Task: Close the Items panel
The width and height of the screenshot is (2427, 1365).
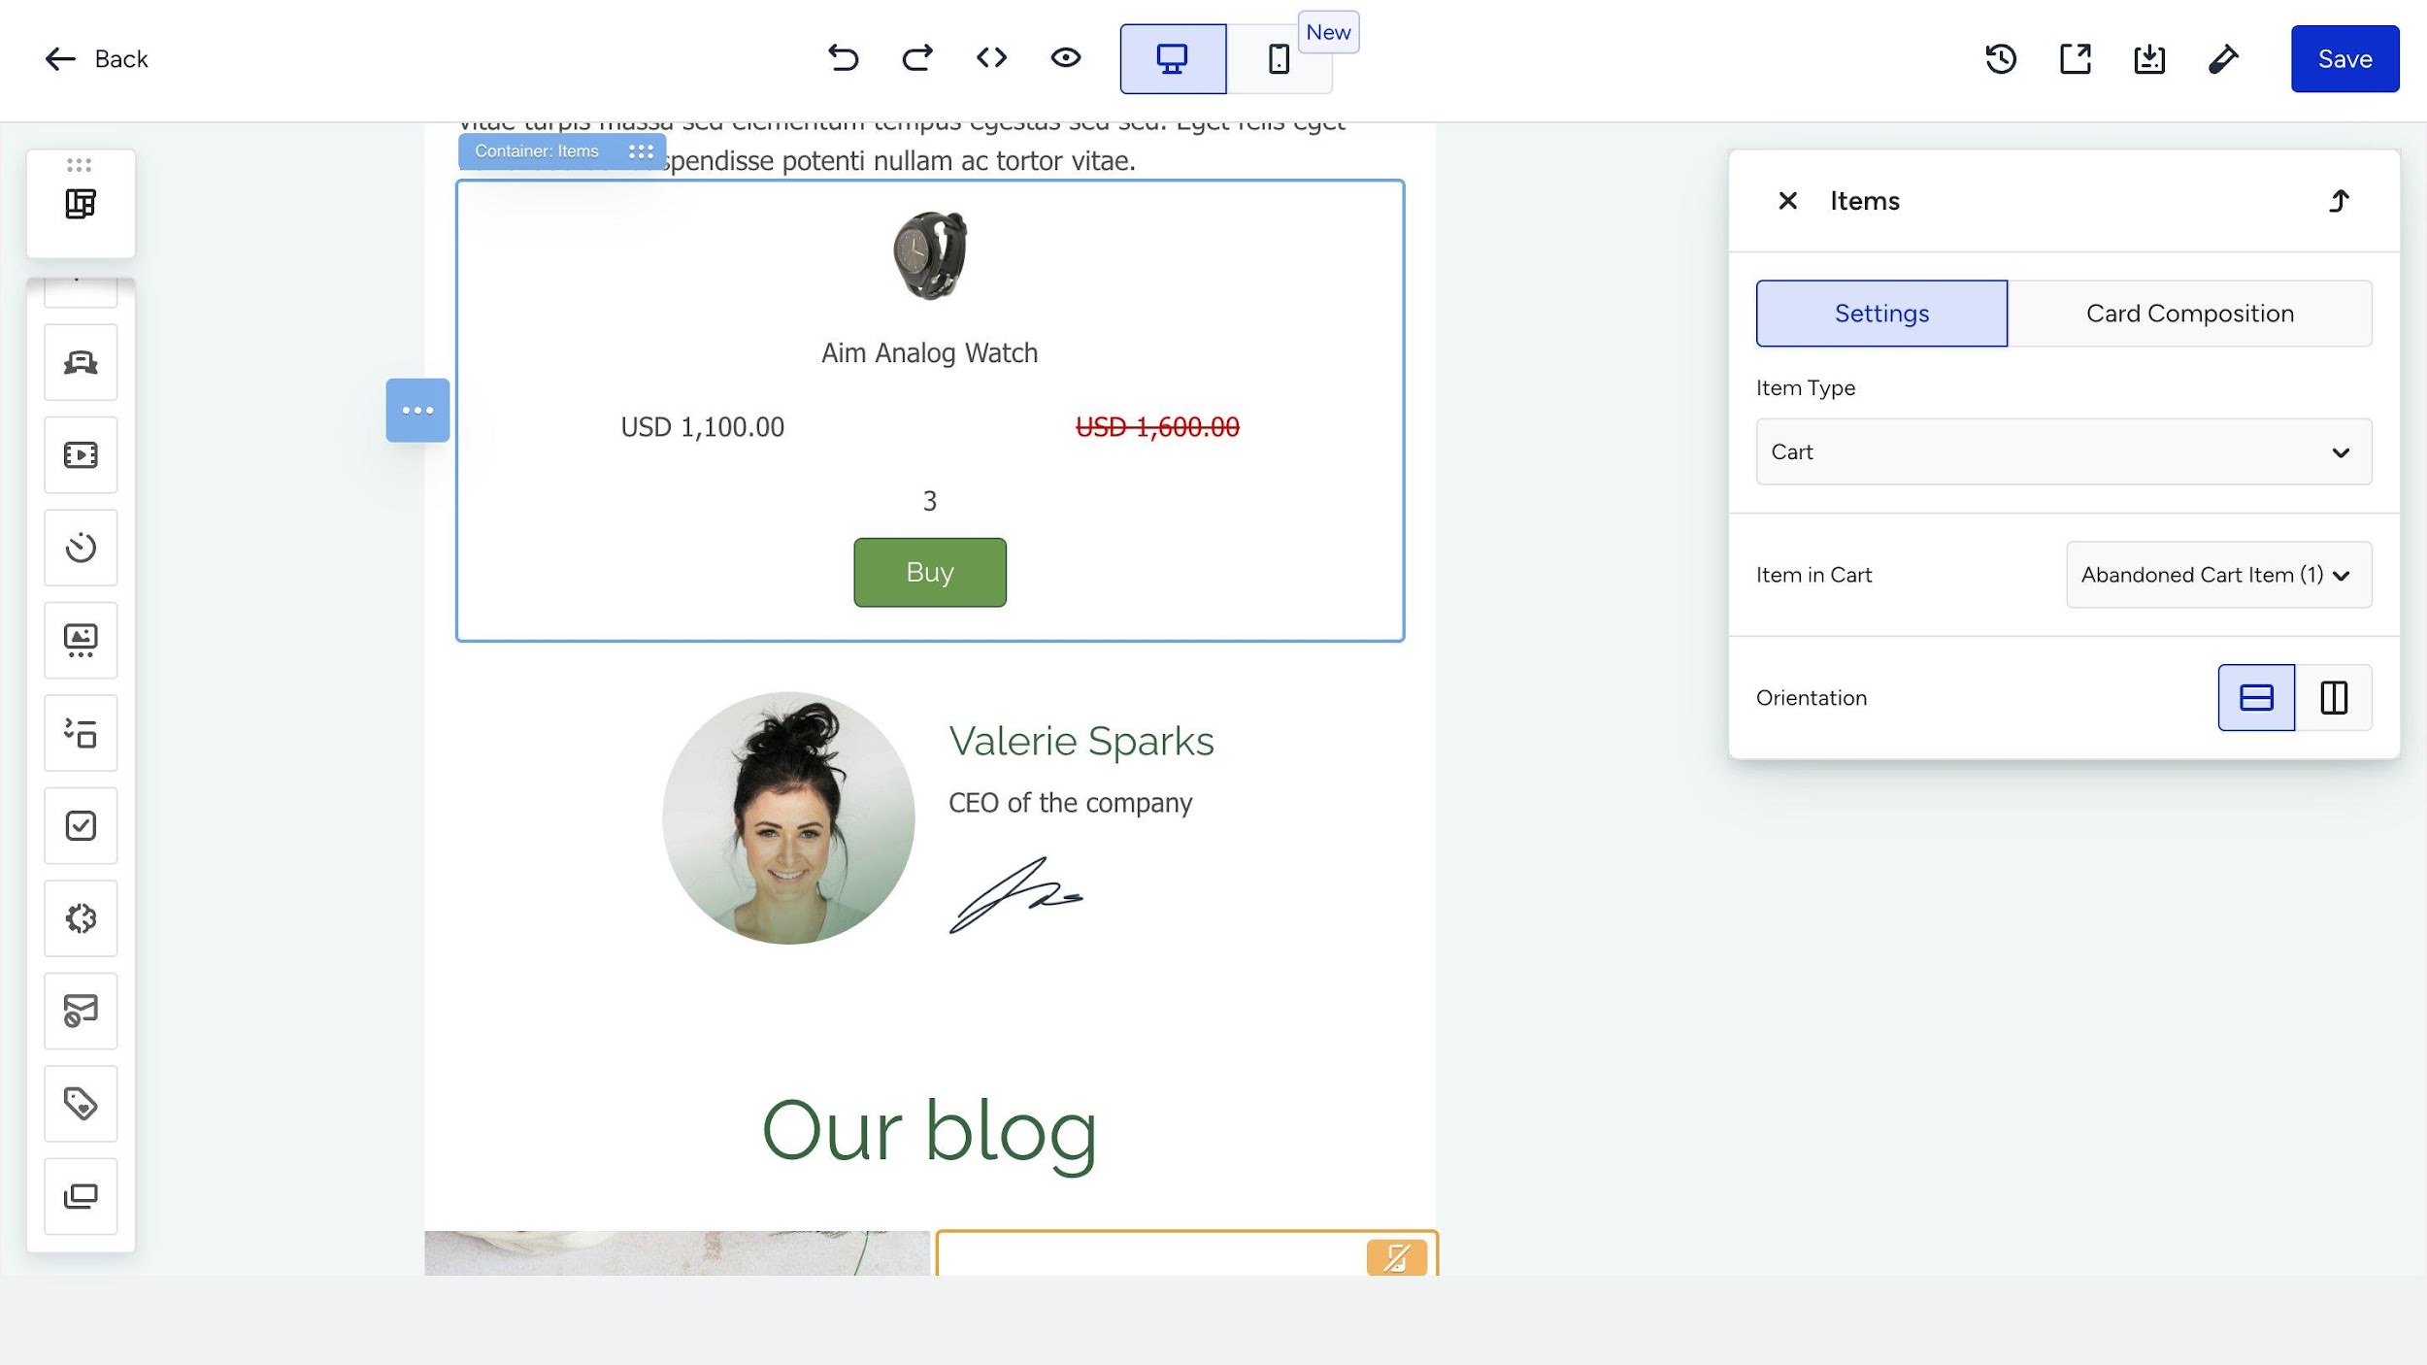Action: [1786, 201]
